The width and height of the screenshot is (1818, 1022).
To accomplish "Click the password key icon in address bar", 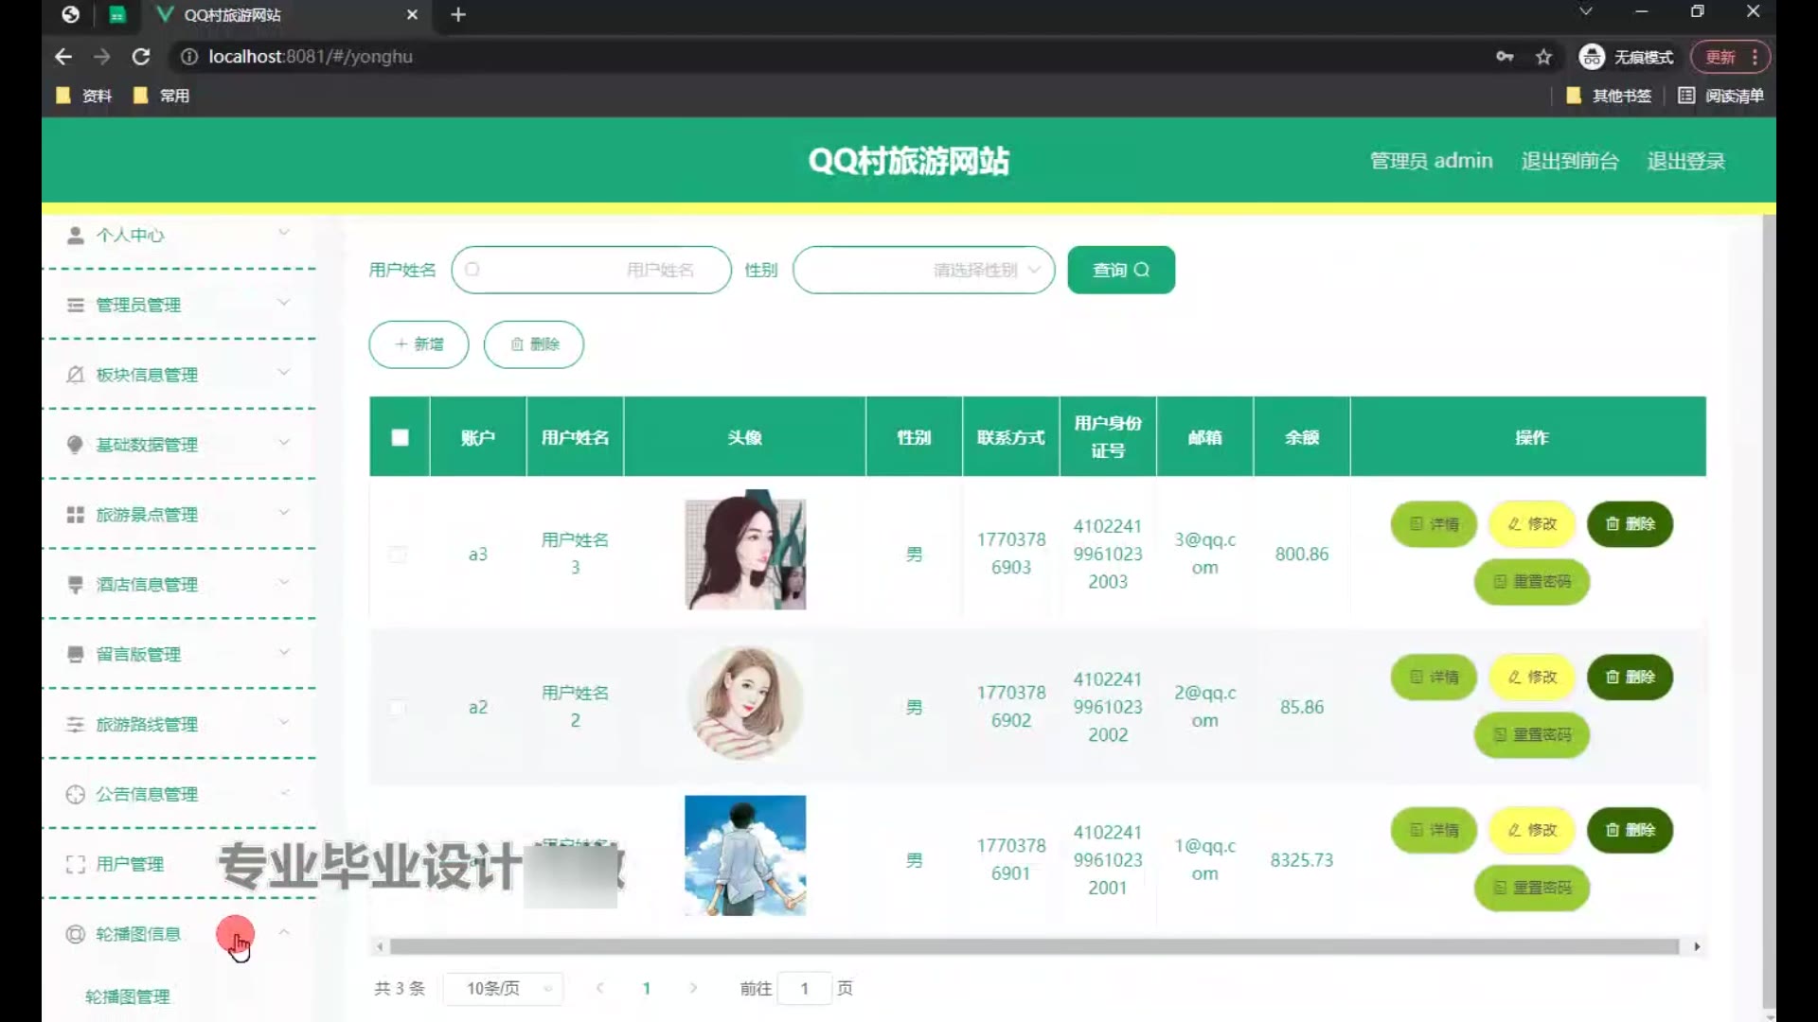I will point(1504,57).
